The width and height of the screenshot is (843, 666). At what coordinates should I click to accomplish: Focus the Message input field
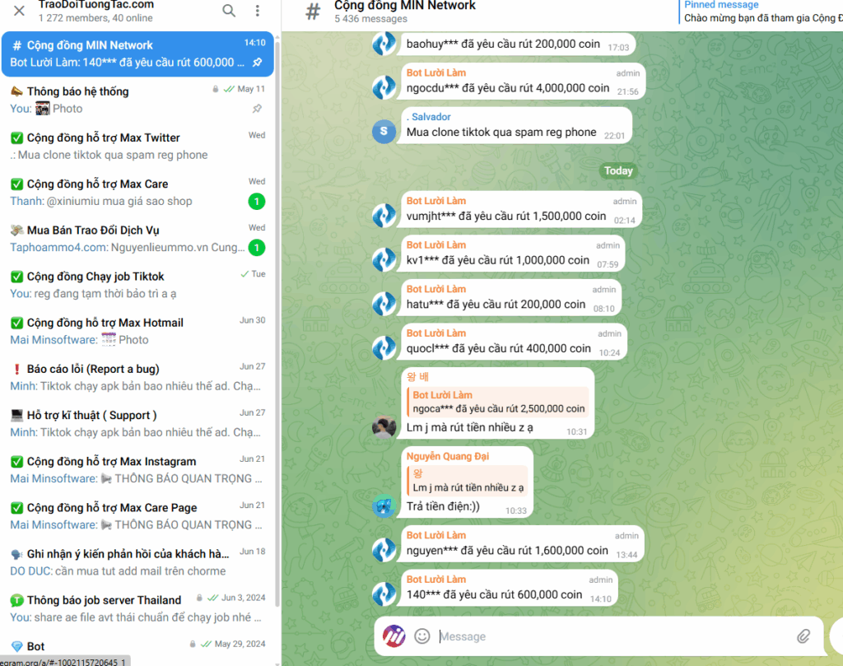(x=614, y=636)
